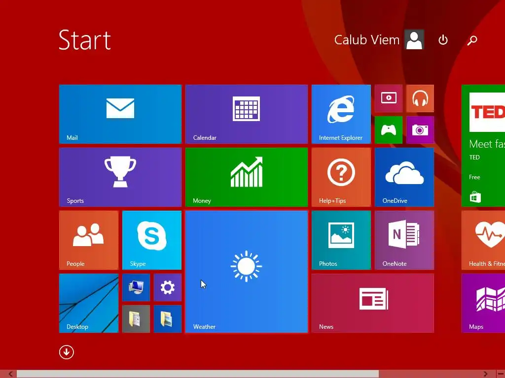The image size is (505, 378).
Task: Open the Music headphones tile
Action: [x=420, y=98]
